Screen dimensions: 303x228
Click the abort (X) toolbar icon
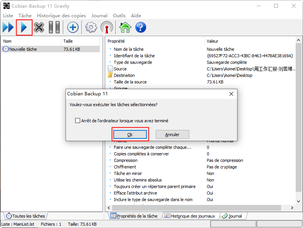point(39,27)
